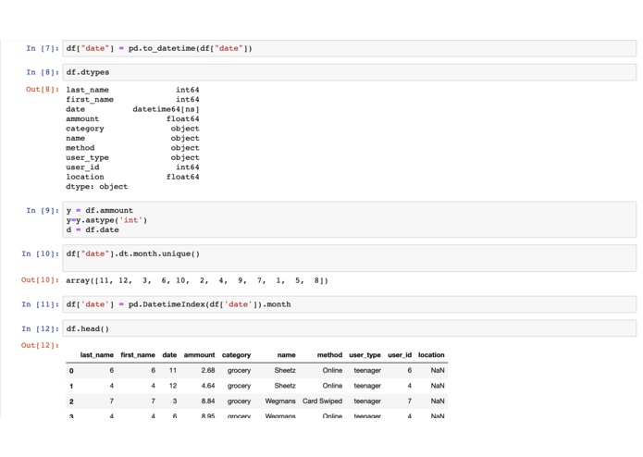Viewport: 643px width, 457px height.
Task: Click the In [12] prompt label
Action: tap(40, 328)
